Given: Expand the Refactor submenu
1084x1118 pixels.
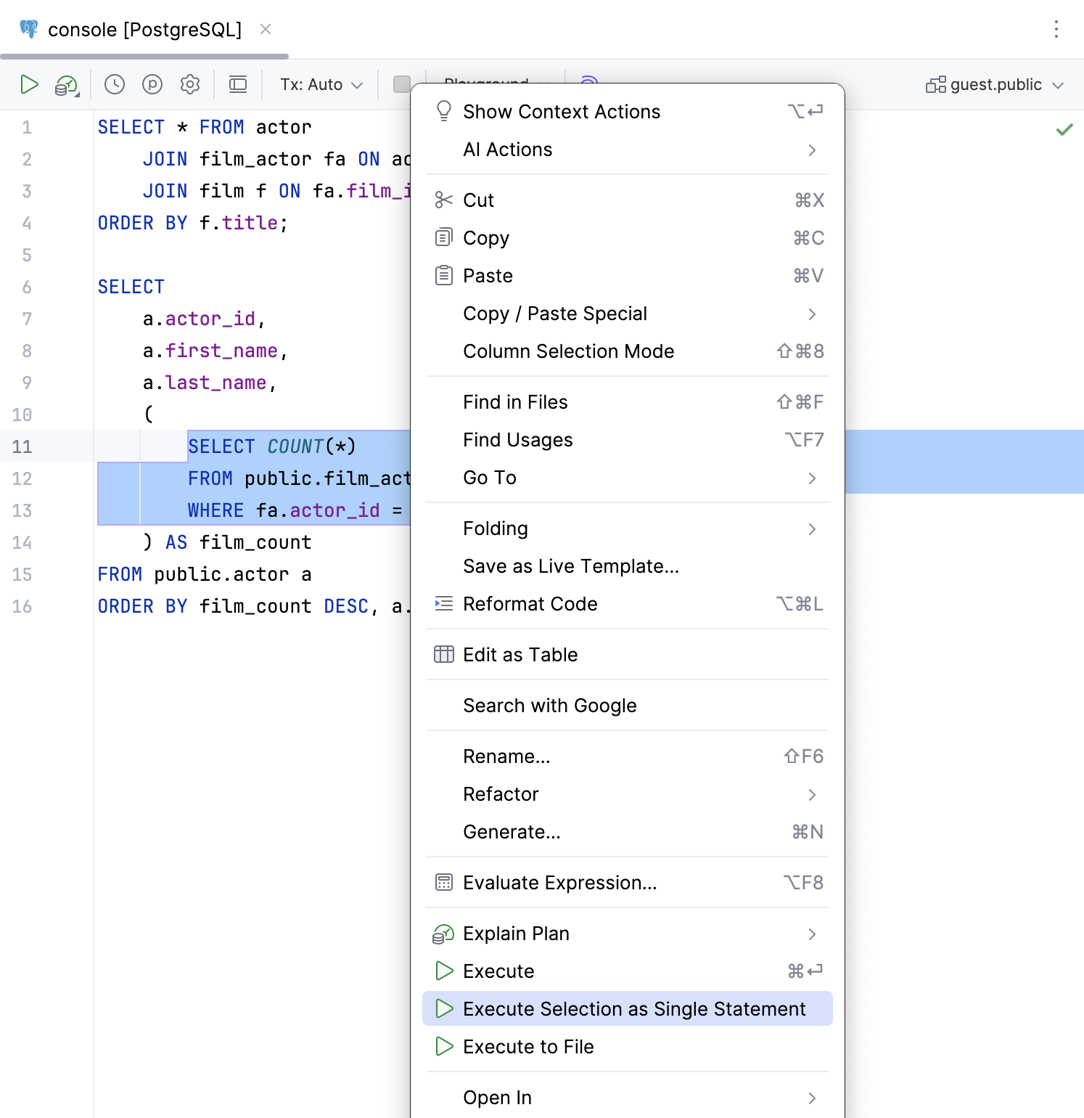Looking at the screenshot, I should pyautogui.click(x=501, y=793).
